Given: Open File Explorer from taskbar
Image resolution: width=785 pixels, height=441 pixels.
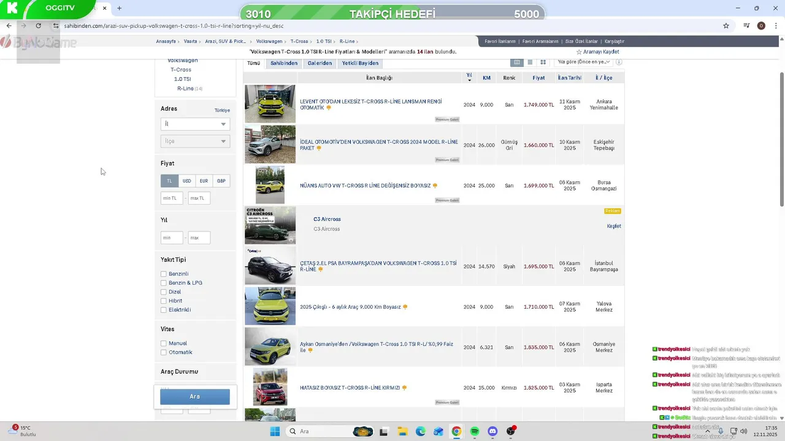Looking at the screenshot, I should pyautogui.click(x=402, y=431).
